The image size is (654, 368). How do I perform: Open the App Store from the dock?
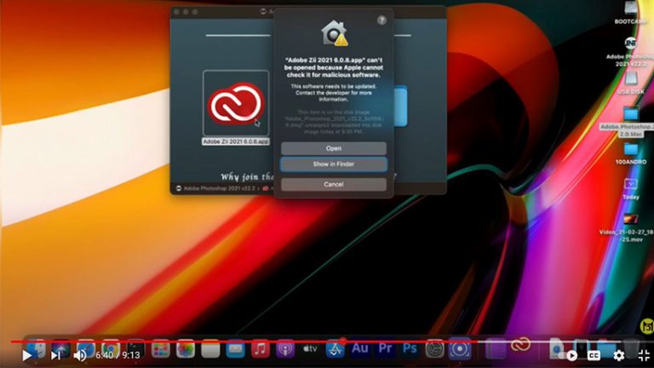(x=335, y=349)
